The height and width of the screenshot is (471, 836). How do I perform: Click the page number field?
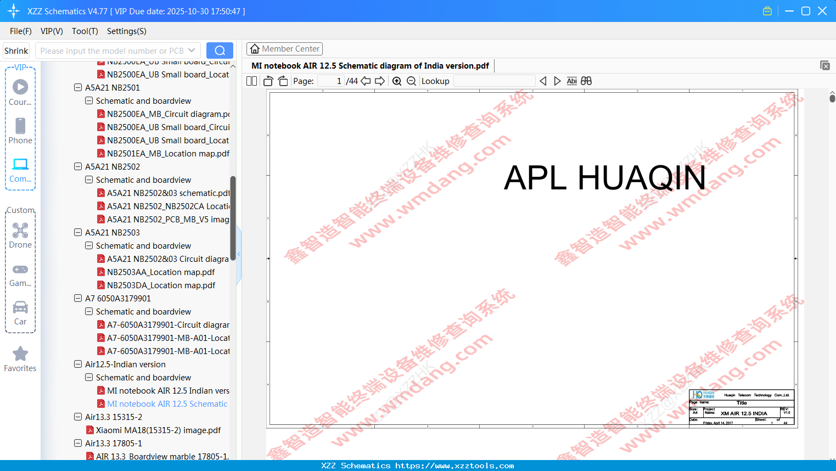(x=331, y=81)
